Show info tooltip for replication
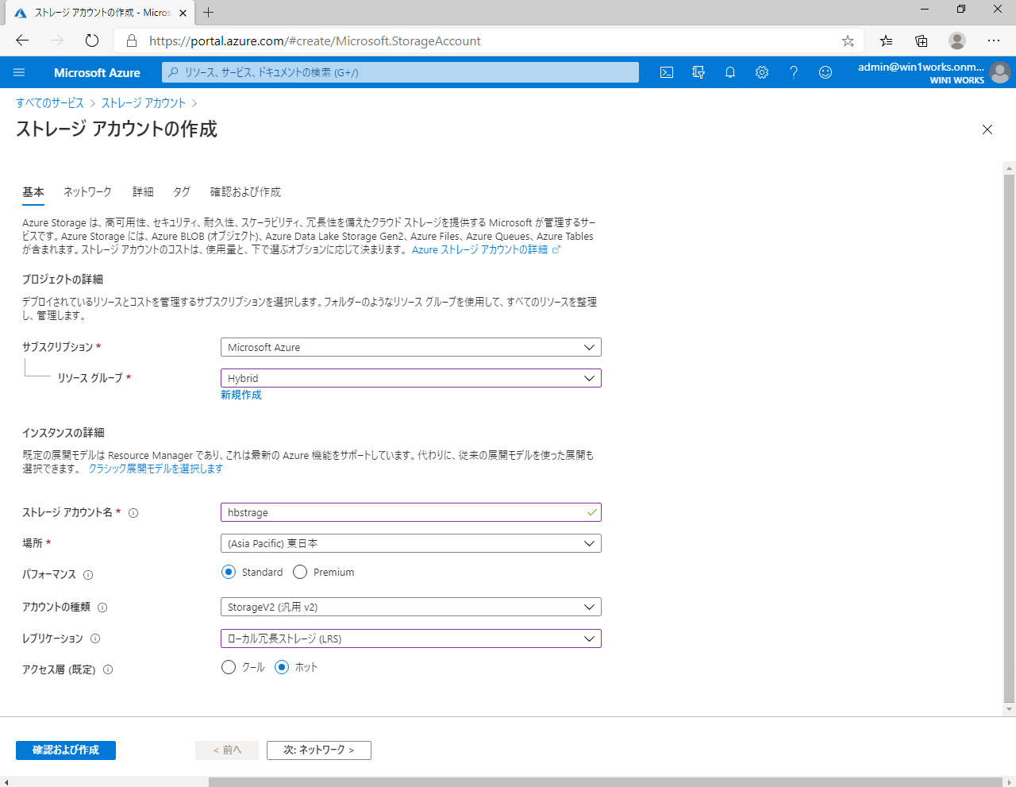This screenshot has width=1016, height=787. [x=95, y=638]
